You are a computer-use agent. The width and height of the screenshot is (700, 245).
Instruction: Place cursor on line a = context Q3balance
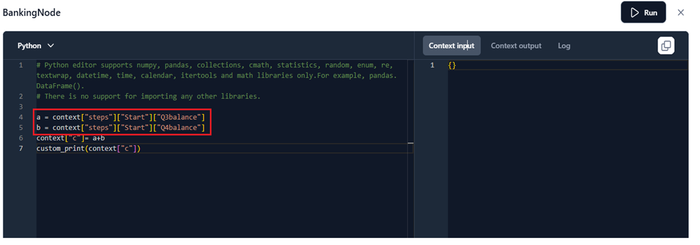pyautogui.click(x=121, y=117)
